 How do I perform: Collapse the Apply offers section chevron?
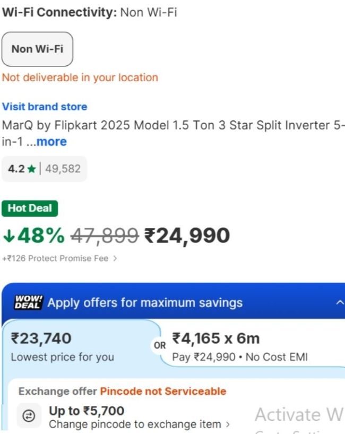point(340,302)
